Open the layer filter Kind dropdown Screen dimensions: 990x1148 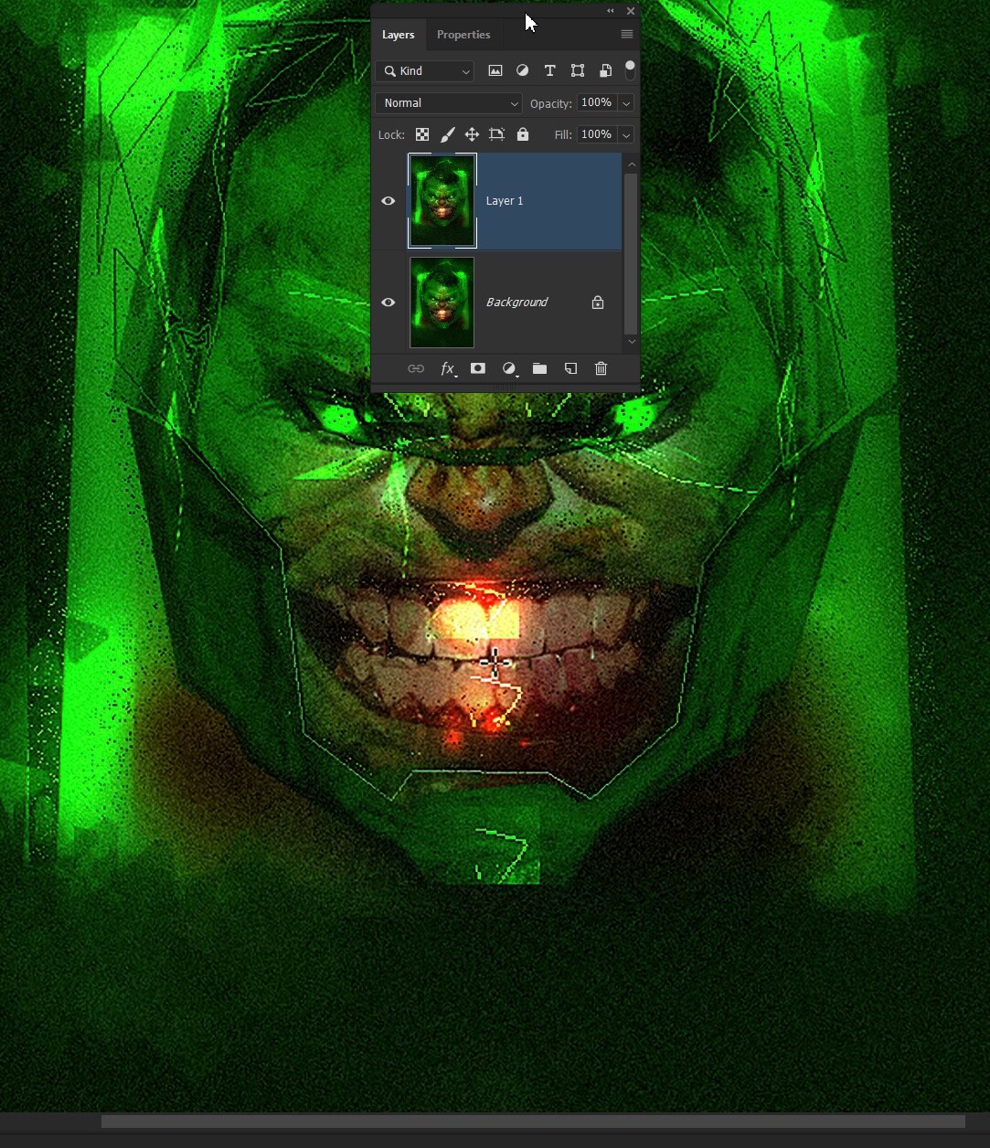pos(424,70)
